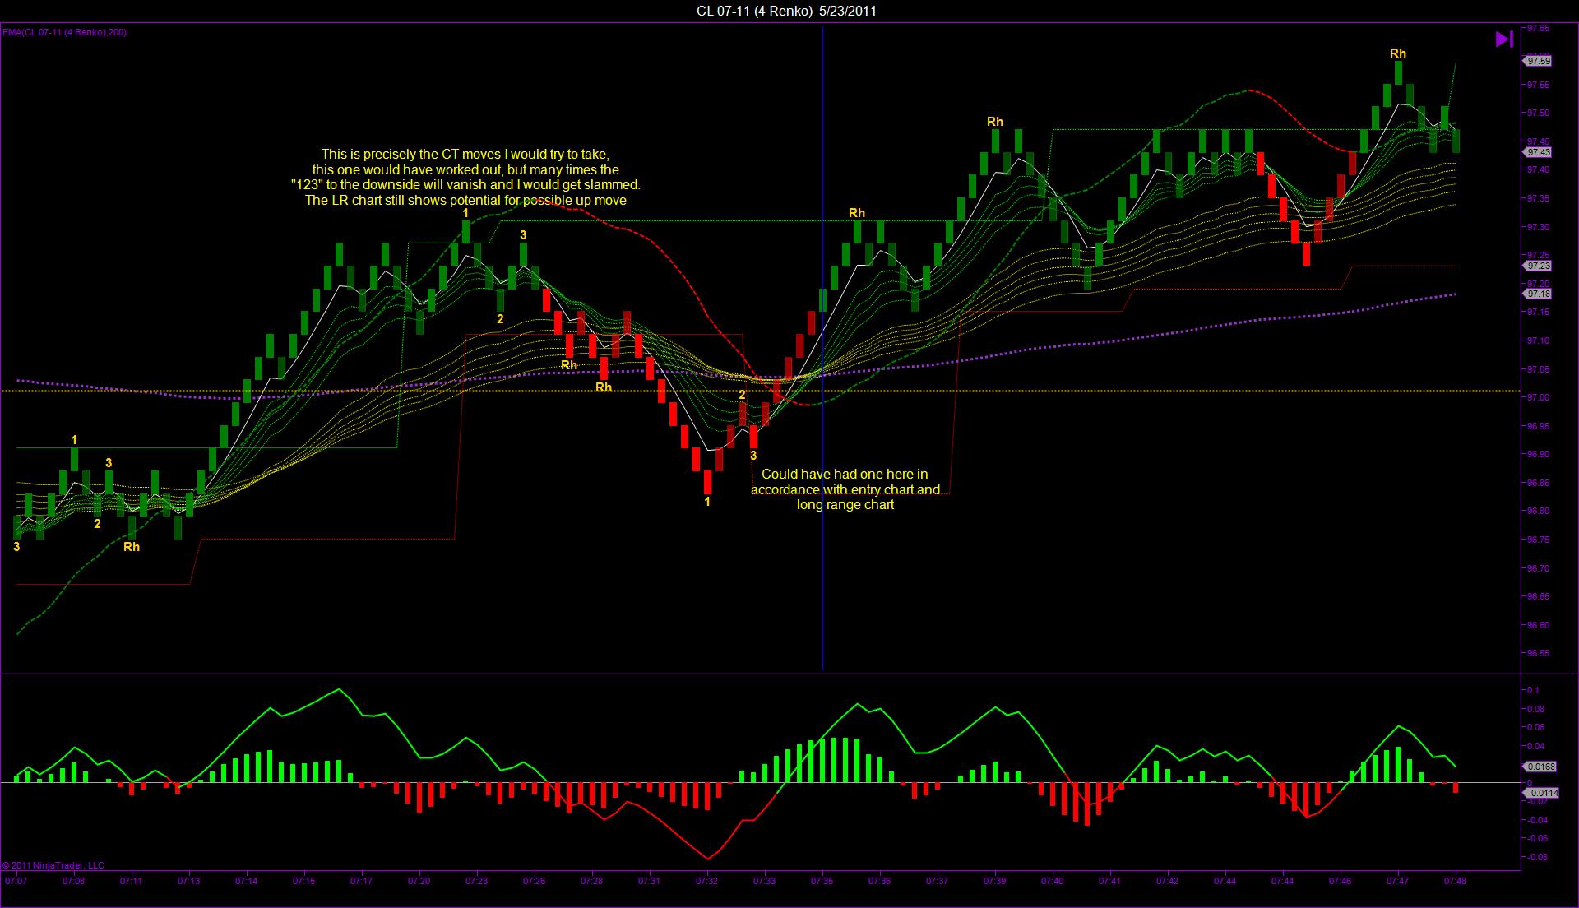Click the 07:40 time label
Image resolution: width=1579 pixels, height=908 pixels.
coord(1052,881)
